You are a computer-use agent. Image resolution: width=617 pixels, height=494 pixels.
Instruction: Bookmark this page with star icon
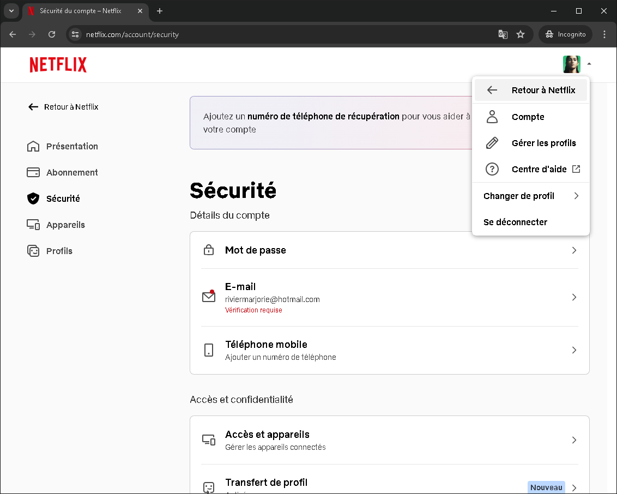(521, 34)
